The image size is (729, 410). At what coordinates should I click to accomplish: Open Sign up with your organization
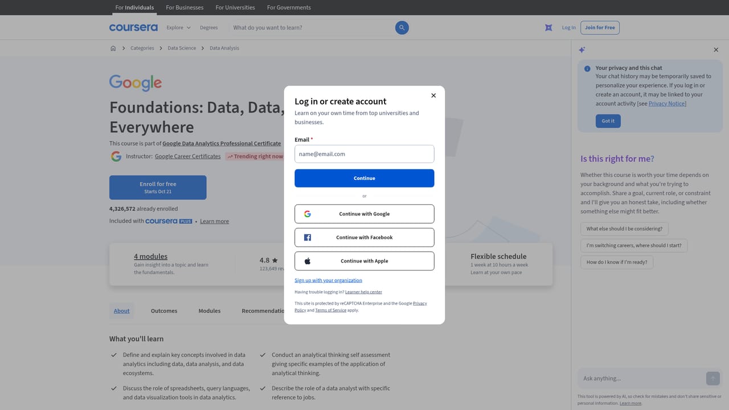[328, 280]
